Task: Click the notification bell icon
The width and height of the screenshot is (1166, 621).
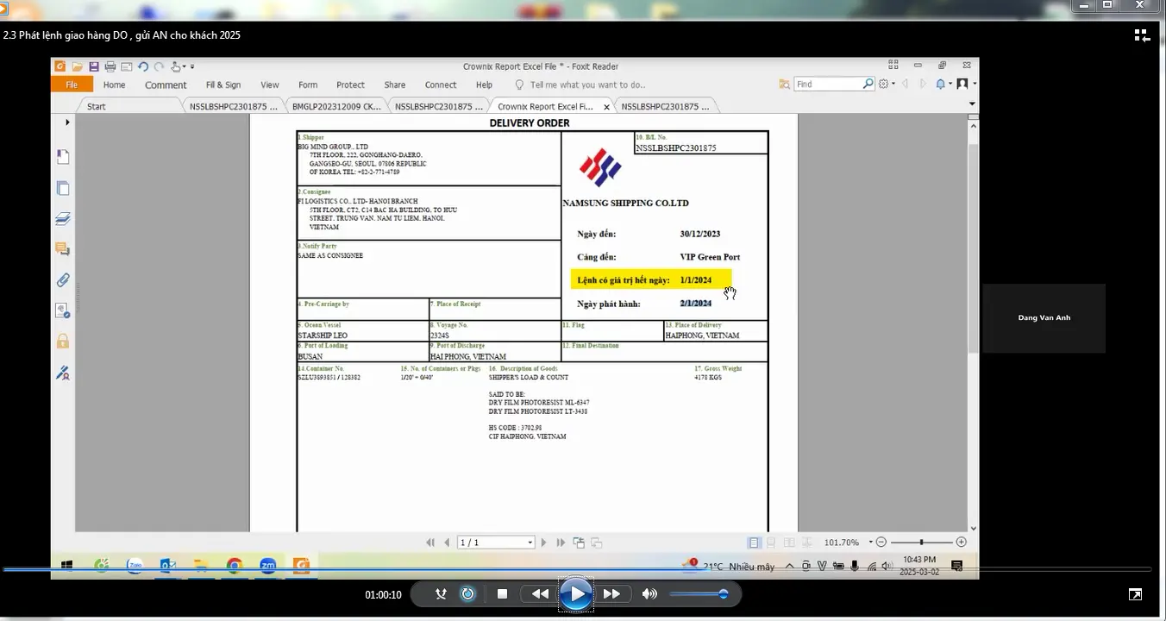Action: (941, 84)
